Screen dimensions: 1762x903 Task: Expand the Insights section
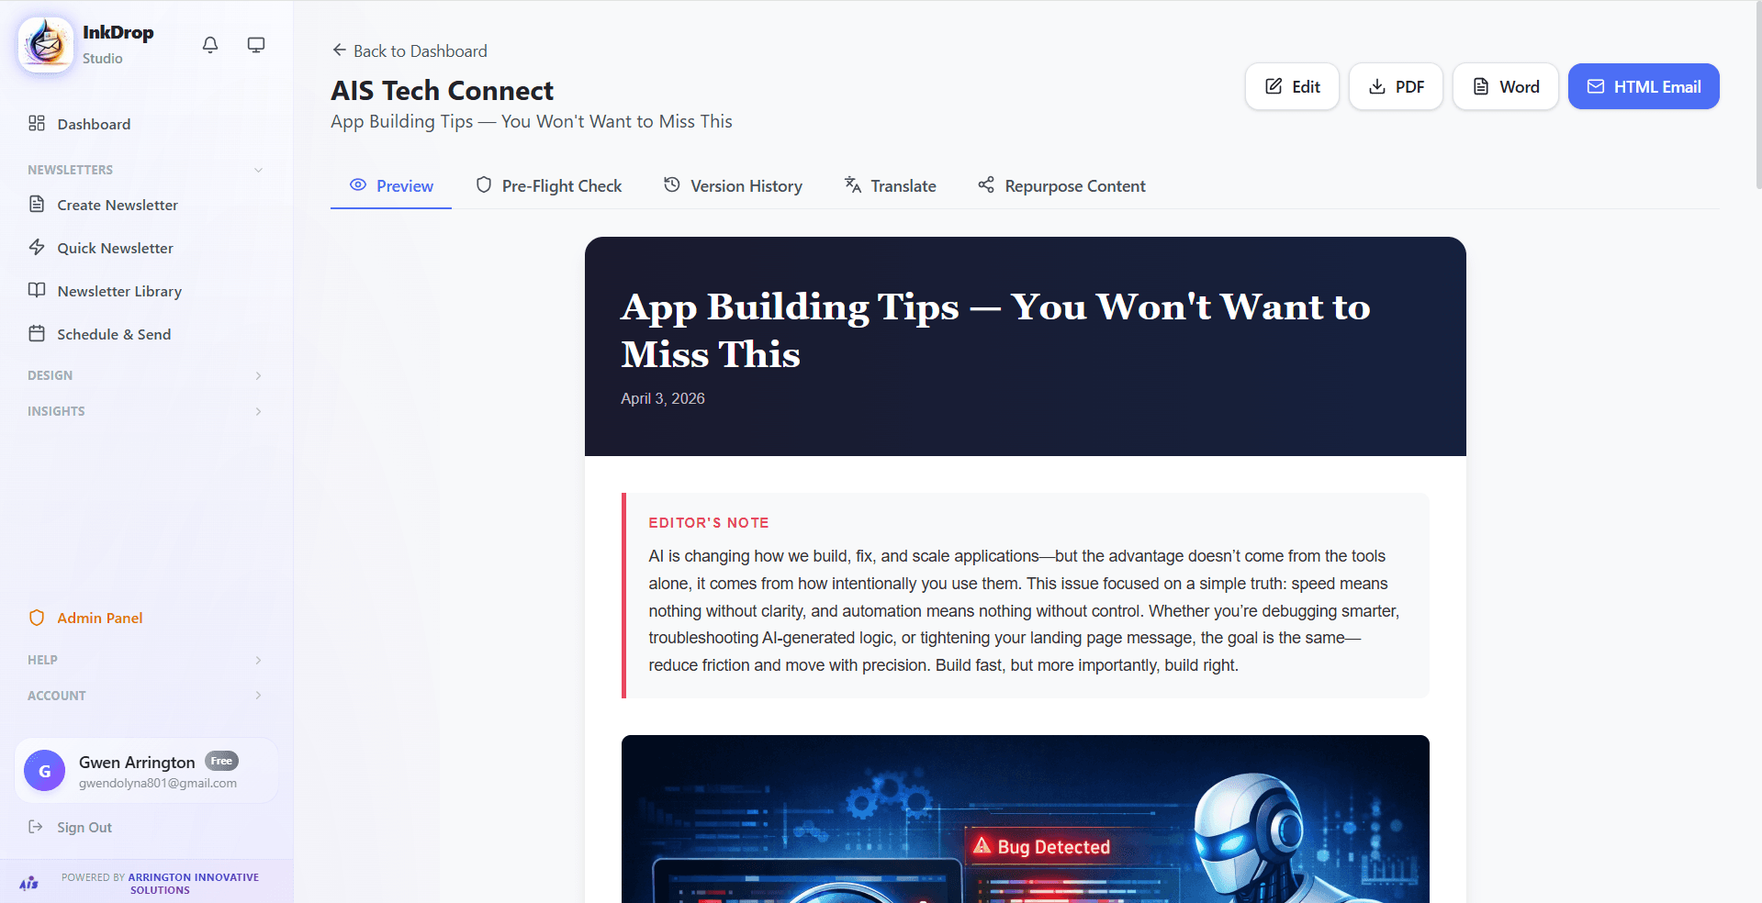coord(146,411)
